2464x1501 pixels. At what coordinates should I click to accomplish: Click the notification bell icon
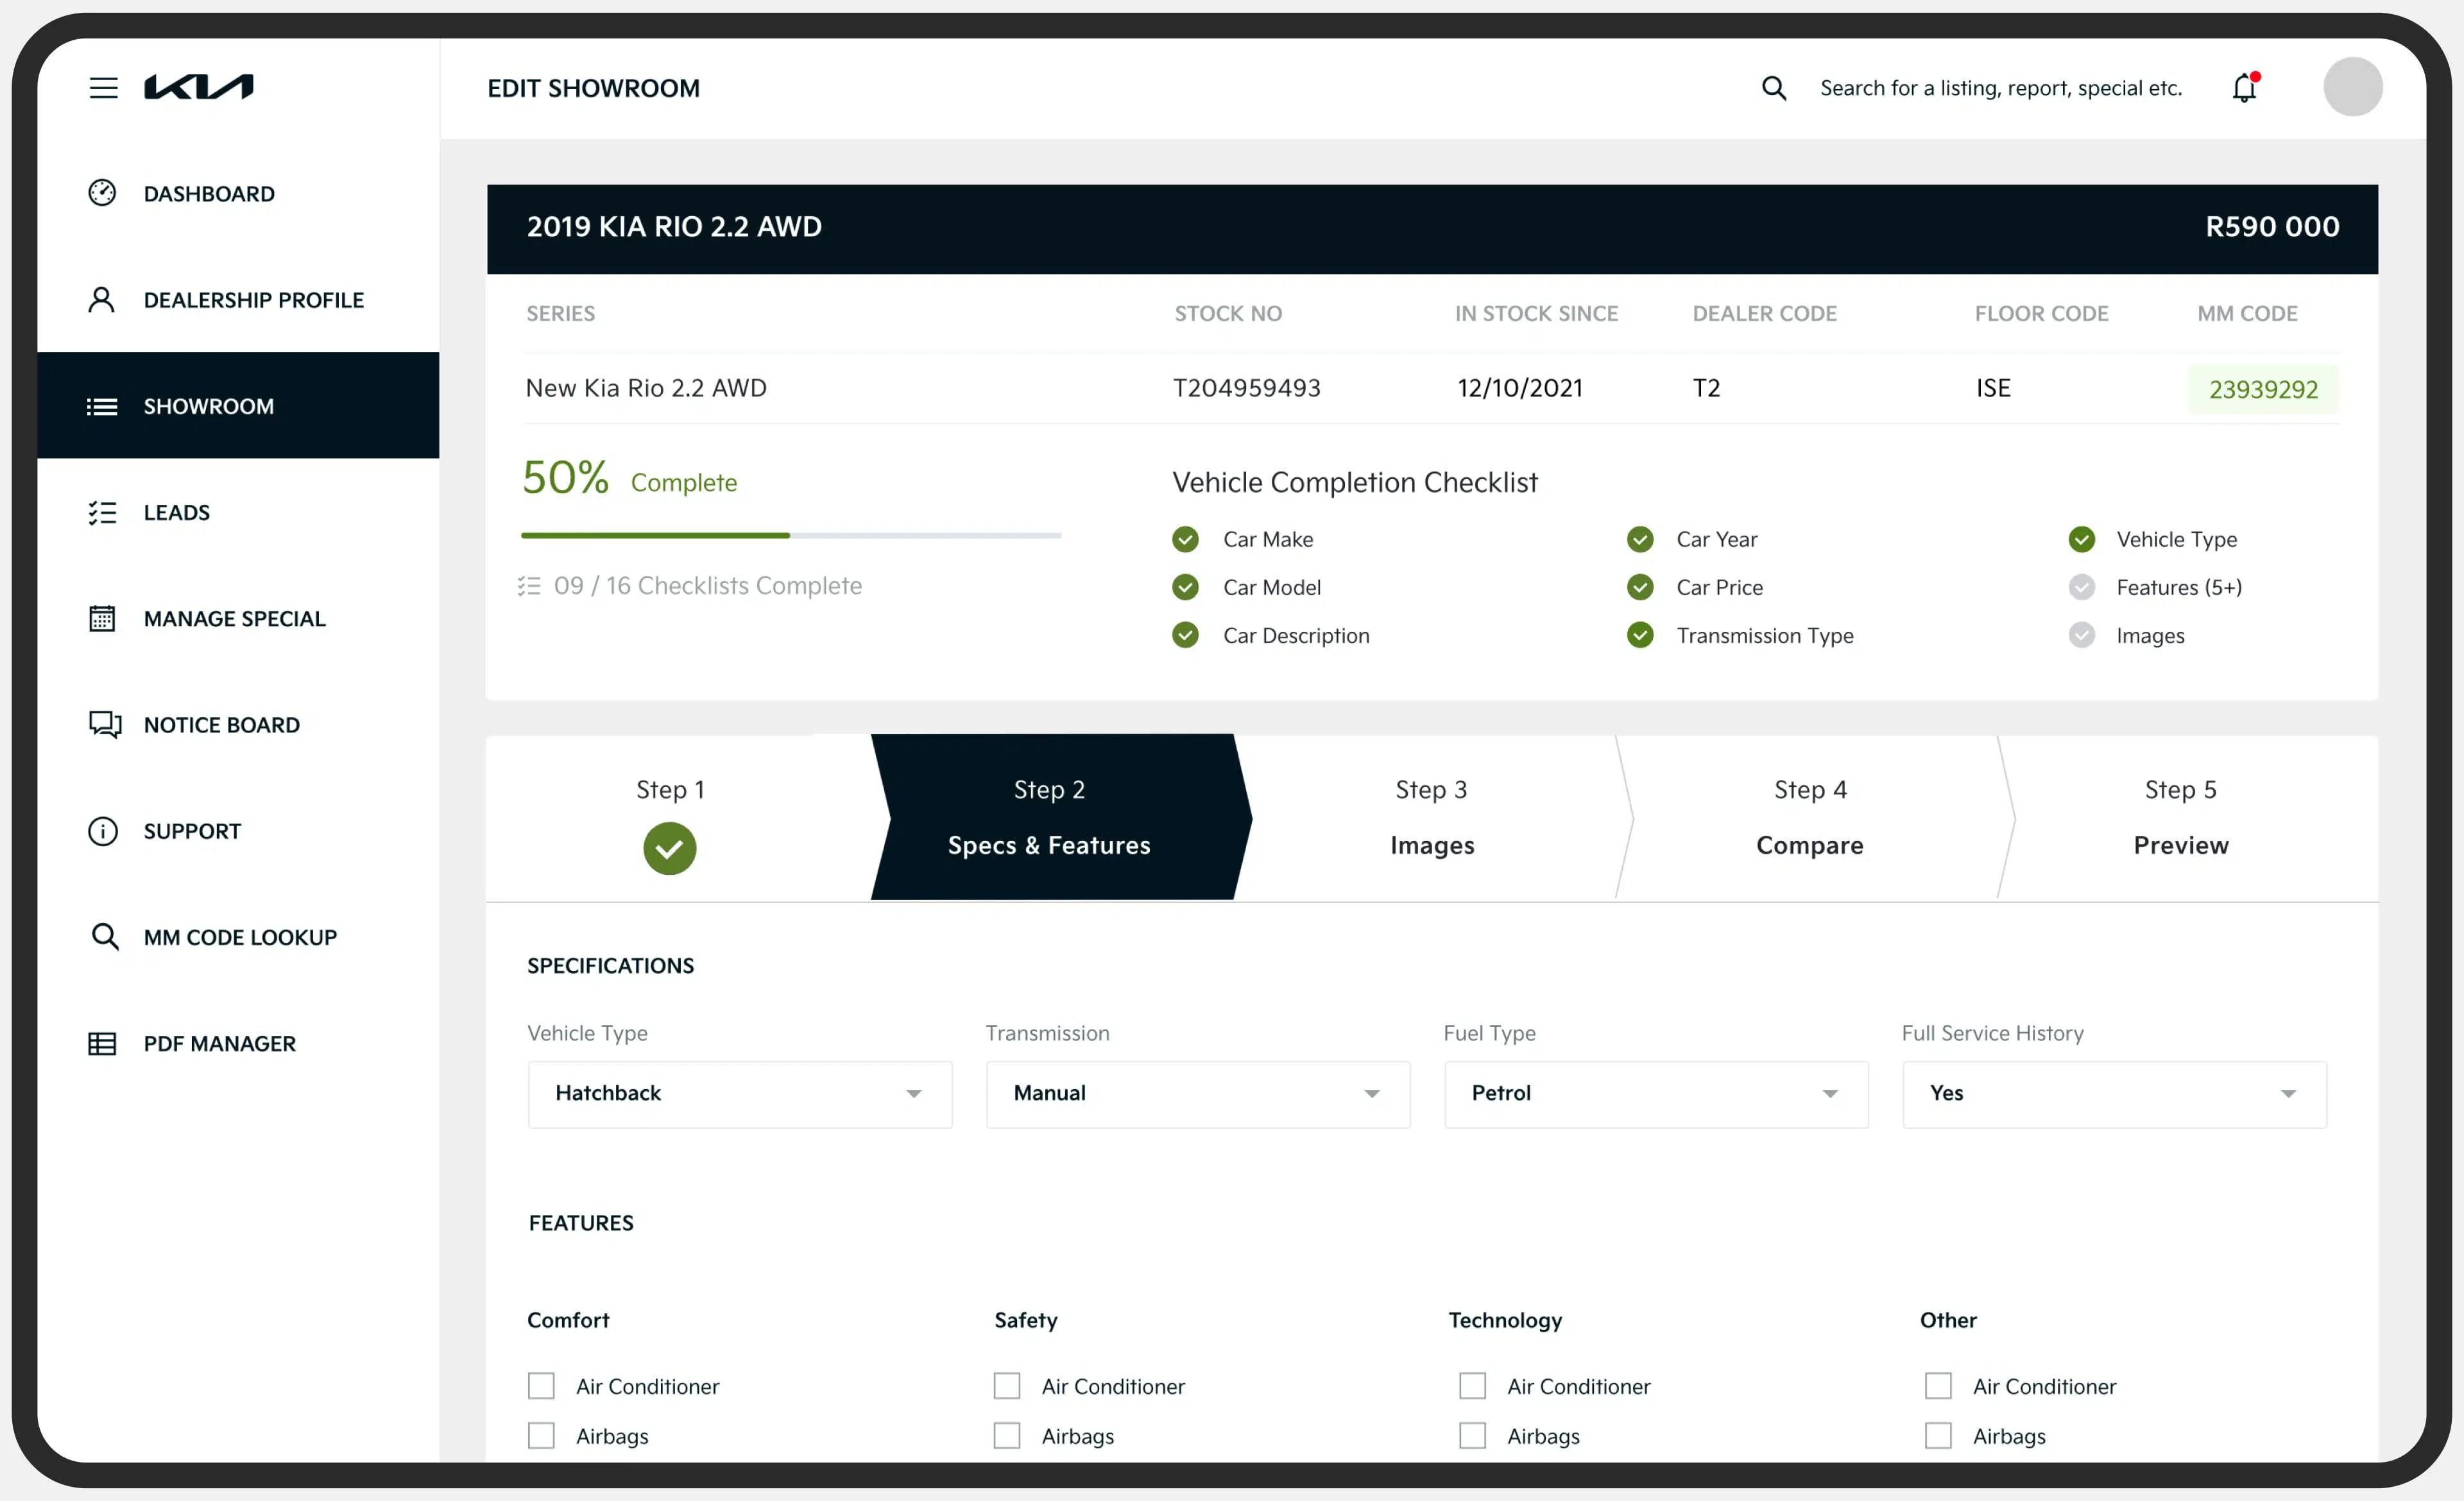(2244, 88)
